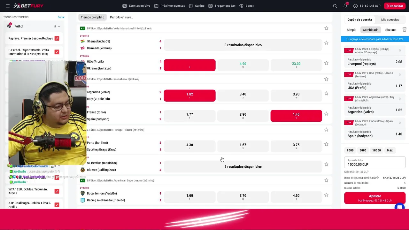
Task: Uncheck WTA 125K Dobles Tucumán checkbox
Action: tap(57, 191)
